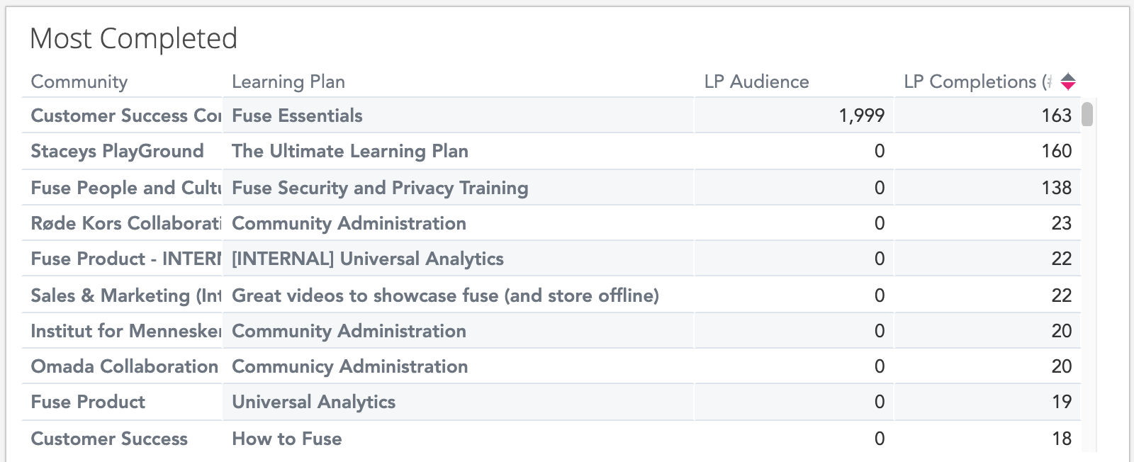
Task: Click the LP Audience column header
Action: 756,82
